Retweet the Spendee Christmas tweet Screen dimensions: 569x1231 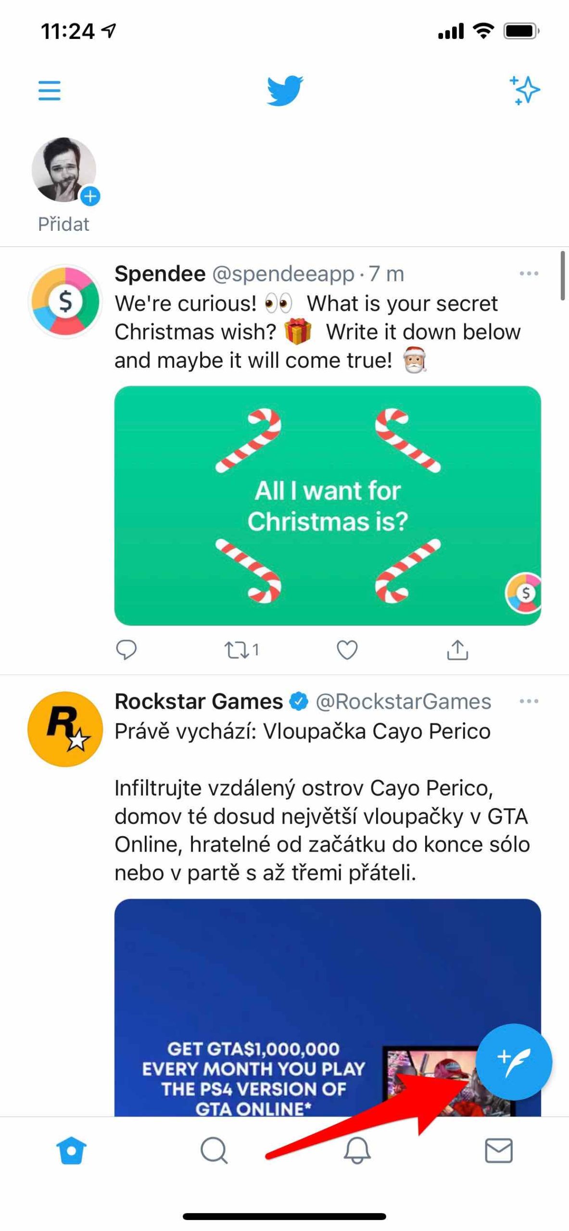236,650
